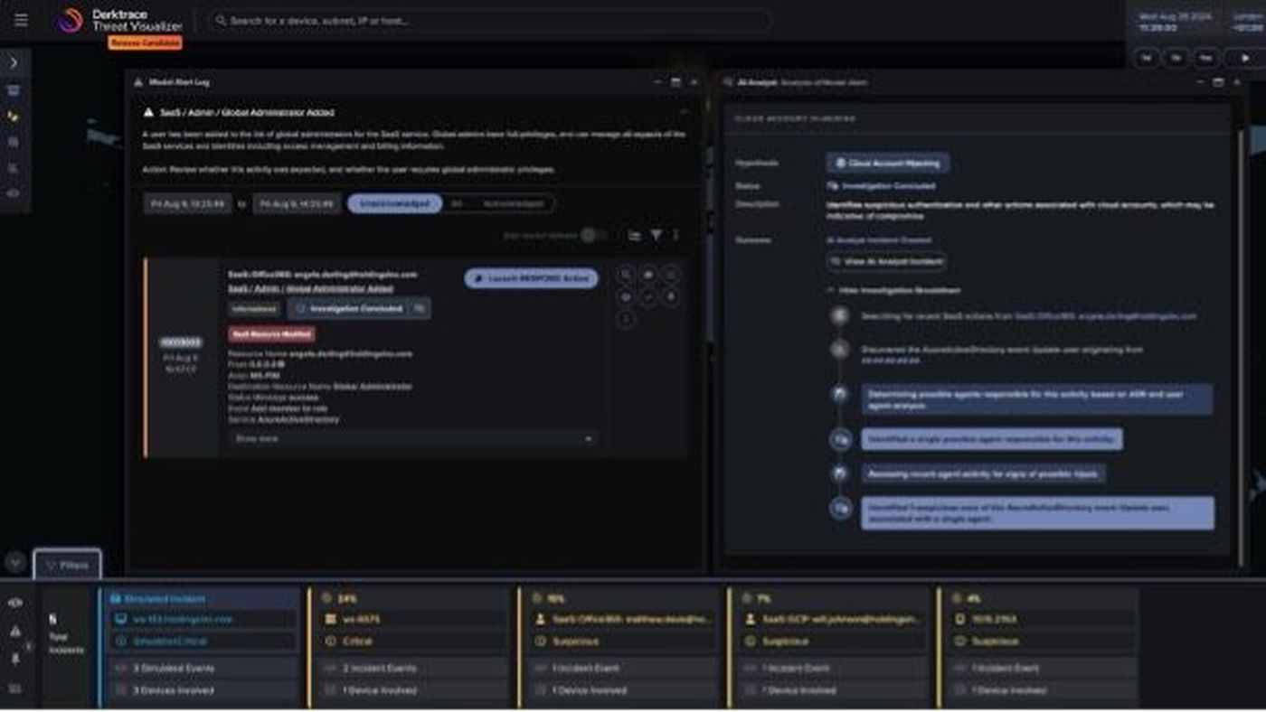Open the hamburger main menu

point(21,20)
